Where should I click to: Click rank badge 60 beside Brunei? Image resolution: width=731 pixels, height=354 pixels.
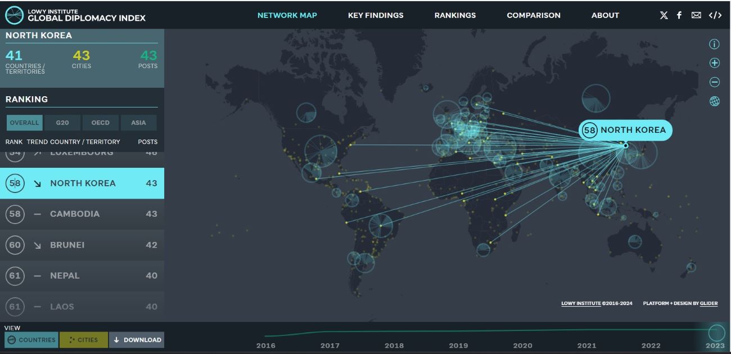[x=15, y=245]
